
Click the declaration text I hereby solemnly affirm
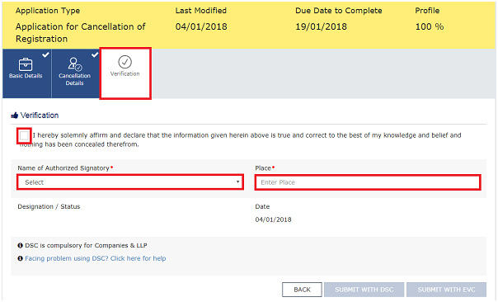pos(240,139)
